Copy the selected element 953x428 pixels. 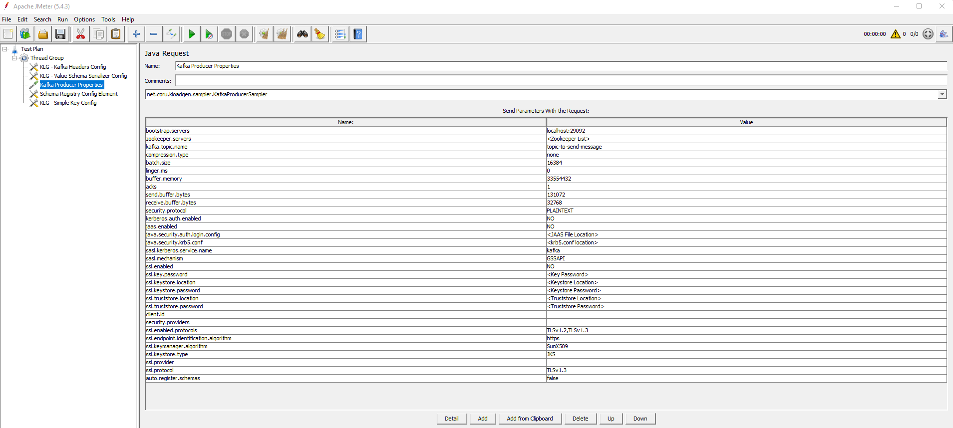98,34
